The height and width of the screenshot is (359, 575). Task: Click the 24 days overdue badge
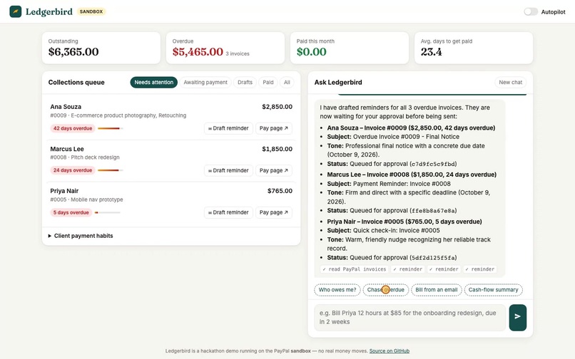click(x=73, y=170)
